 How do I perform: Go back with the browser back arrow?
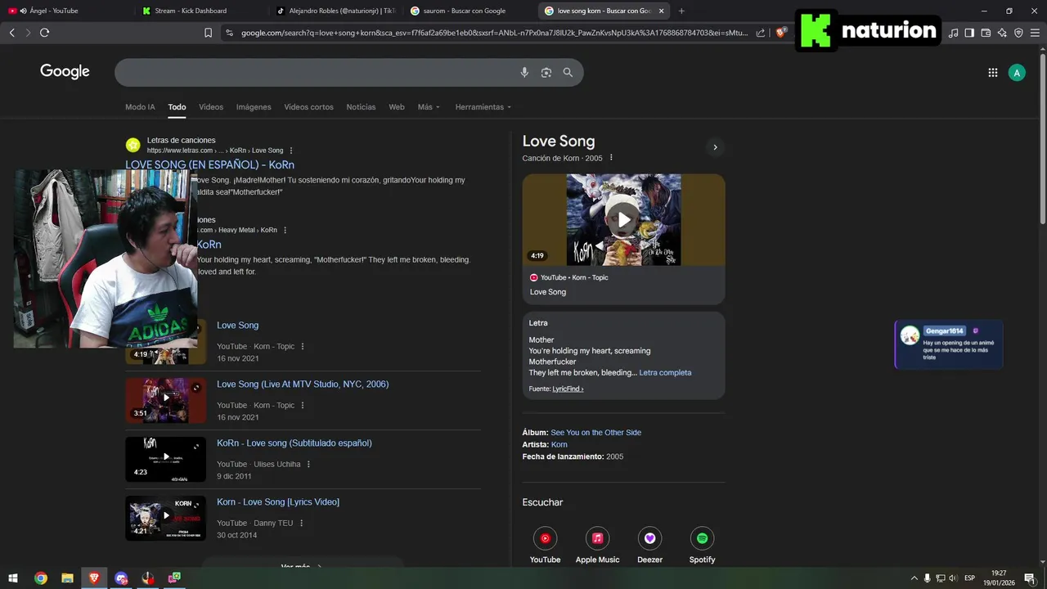point(11,33)
